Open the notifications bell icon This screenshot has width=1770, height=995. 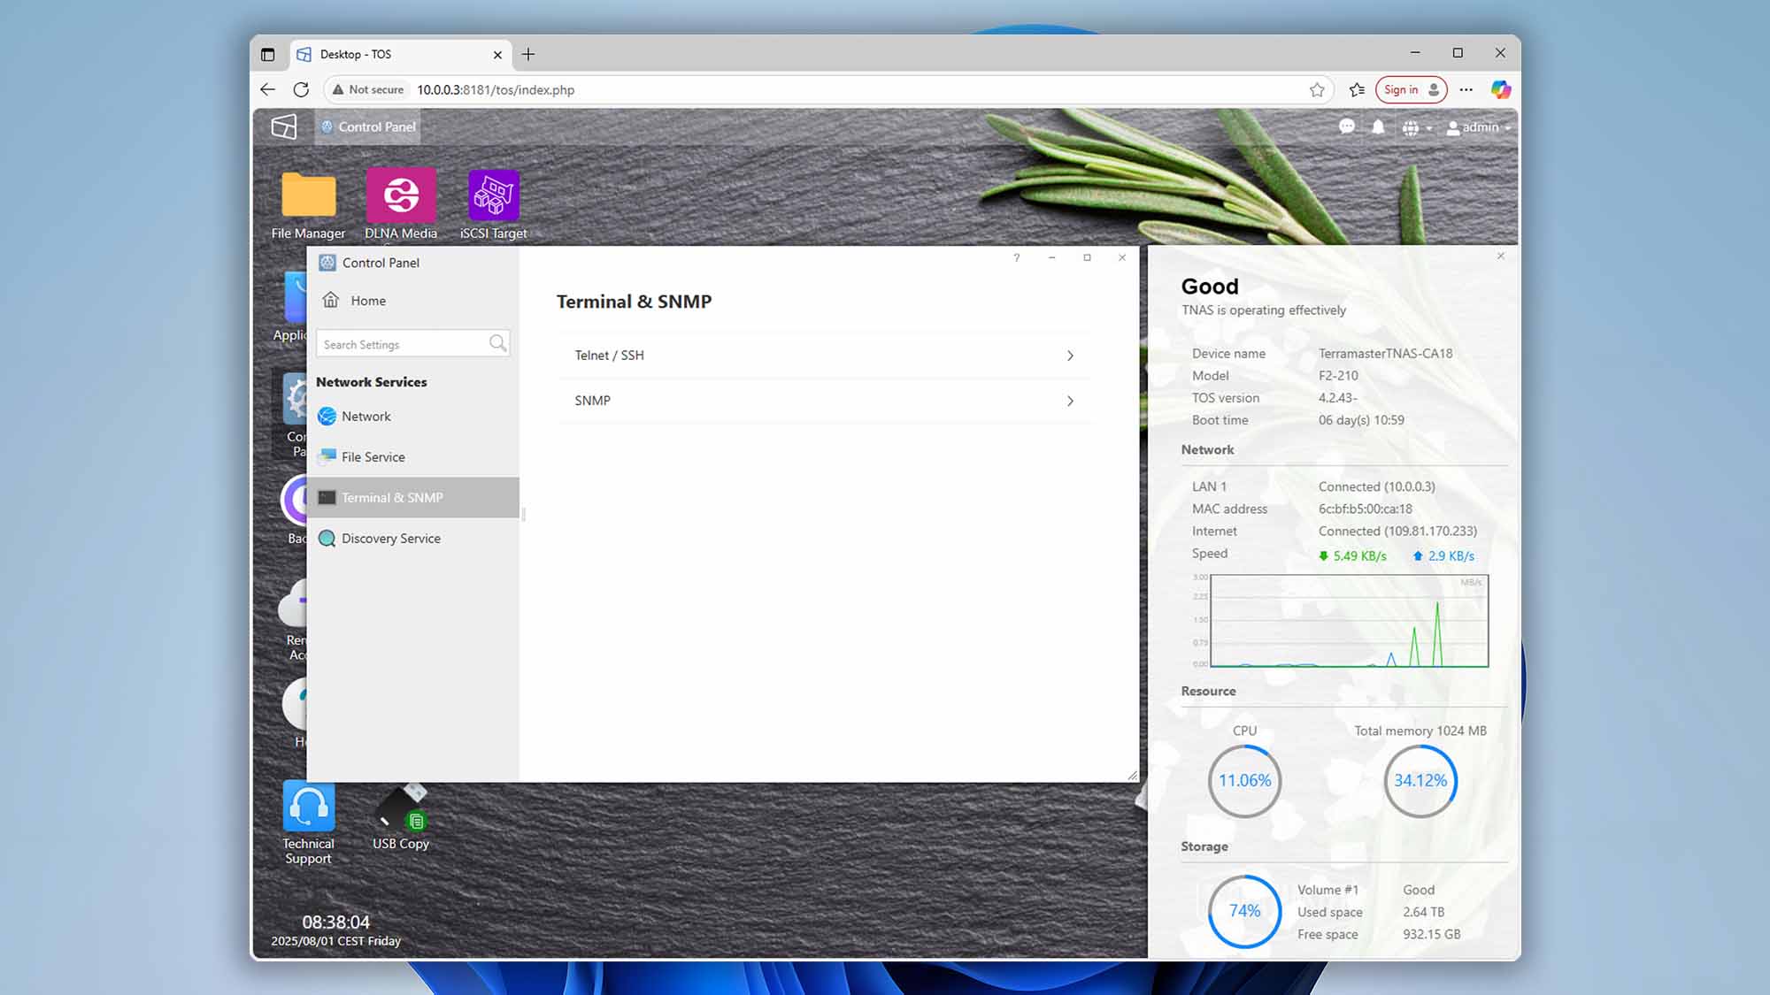pos(1378,127)
